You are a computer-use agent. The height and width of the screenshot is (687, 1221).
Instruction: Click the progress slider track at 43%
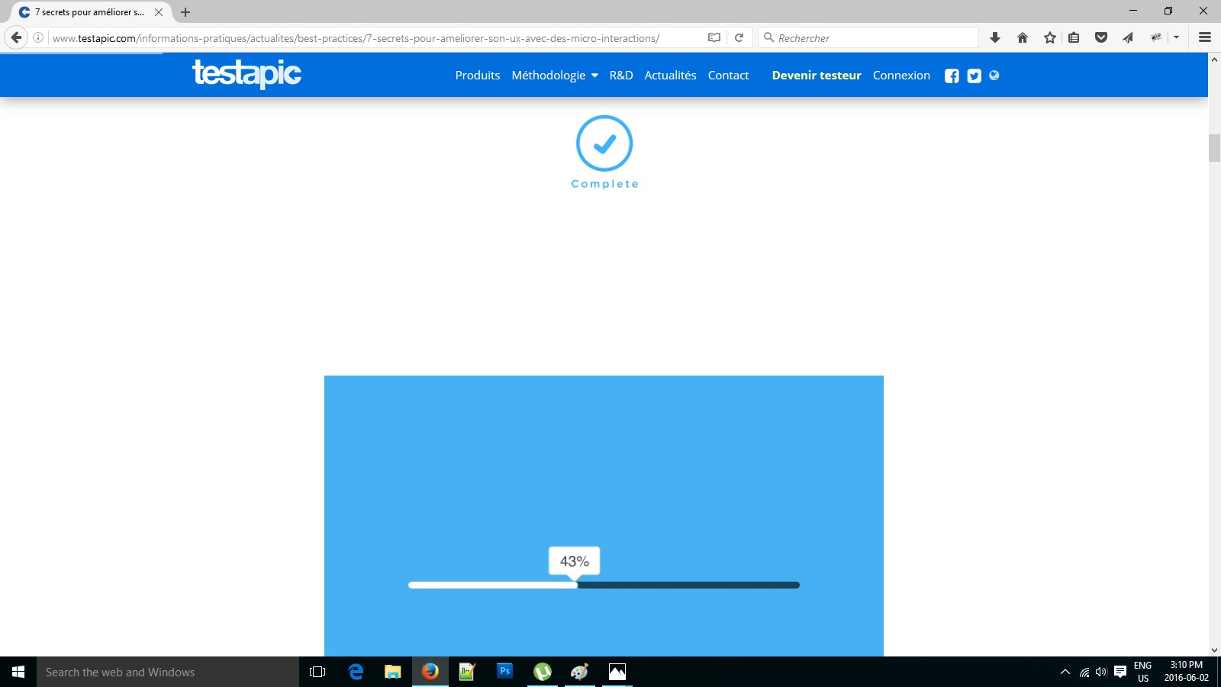(x=577, y=585)
